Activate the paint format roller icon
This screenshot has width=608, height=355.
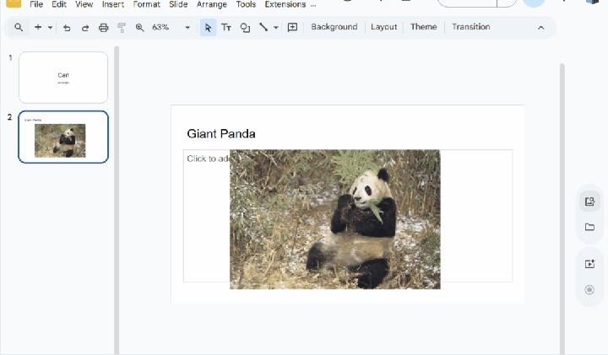tap(122, 28)
